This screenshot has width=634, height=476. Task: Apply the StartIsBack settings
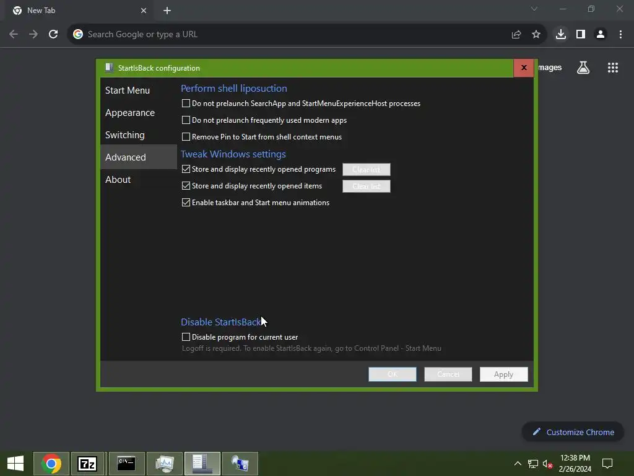point(504,374)
